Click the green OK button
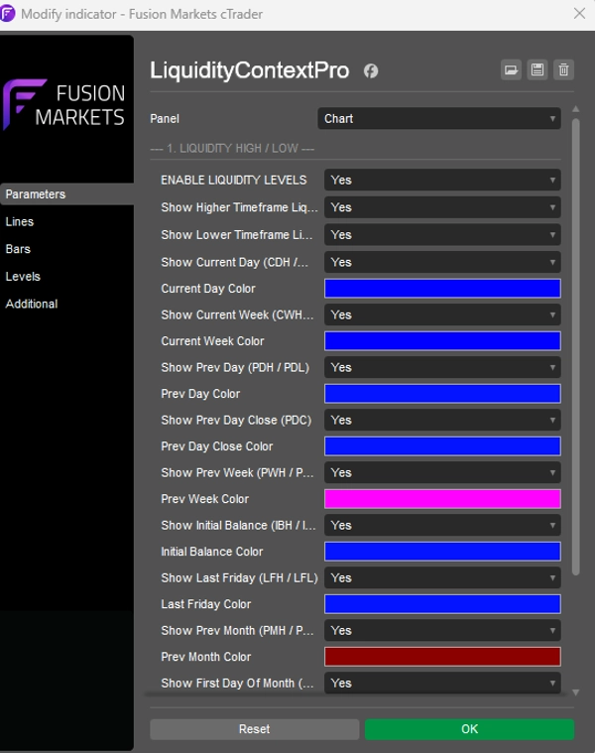This screenshot has height=753, width=595. pos(469,729)
